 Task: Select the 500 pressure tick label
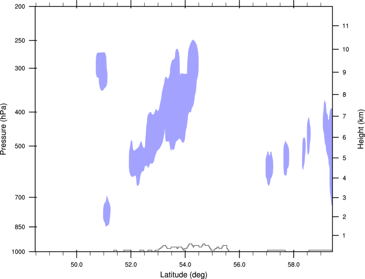tap(20, 146)
